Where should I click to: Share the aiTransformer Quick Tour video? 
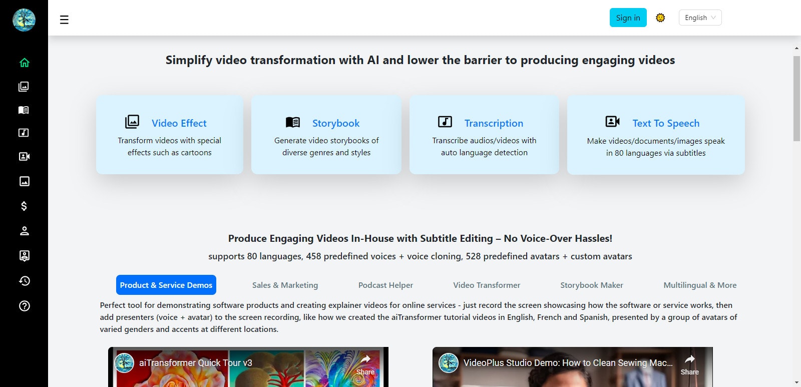coord(365,365)
